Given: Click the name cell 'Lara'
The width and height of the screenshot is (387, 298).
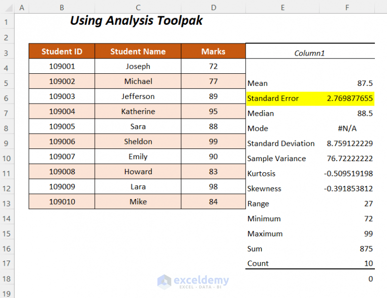Looking at the screenshot, I should click(138, 186).
